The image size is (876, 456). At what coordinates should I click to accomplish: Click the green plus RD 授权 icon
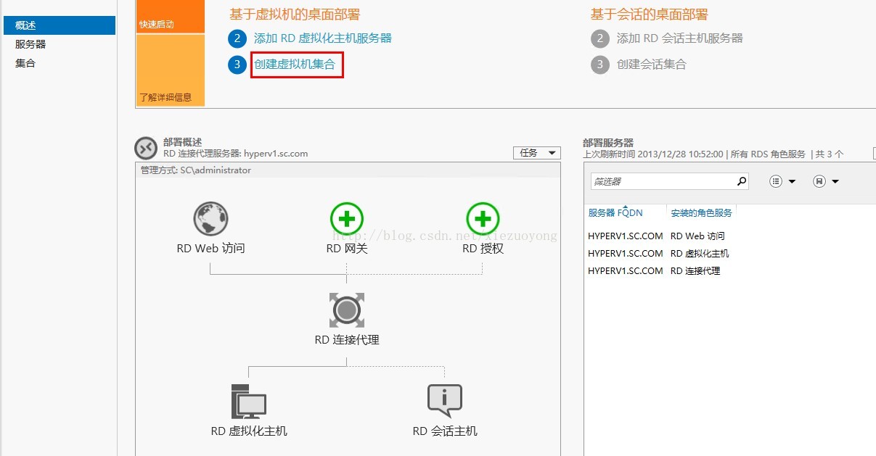click(483, 220)
